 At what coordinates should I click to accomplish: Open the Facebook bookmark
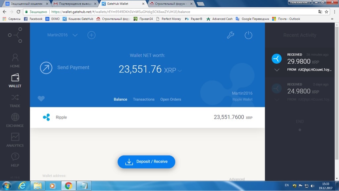[33, 19]
